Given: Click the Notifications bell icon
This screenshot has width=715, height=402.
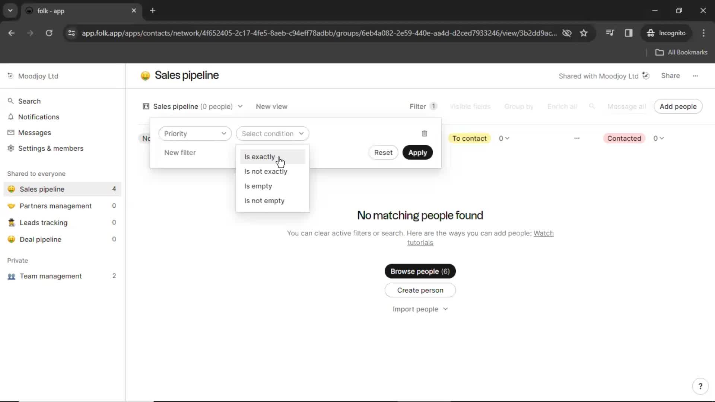Looking at the screenshot, I should (x=11, y=117).
